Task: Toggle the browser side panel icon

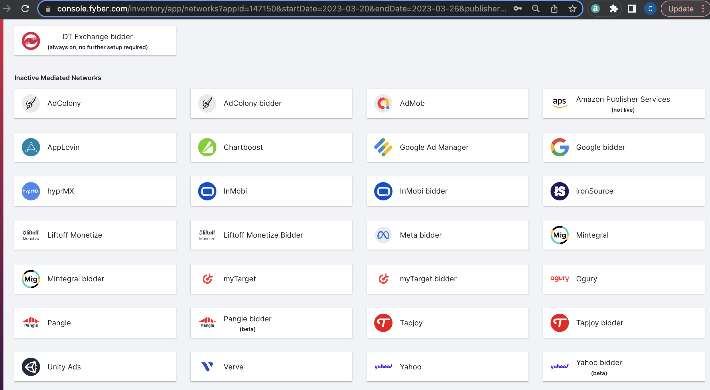Action: (x=632, y=9)
